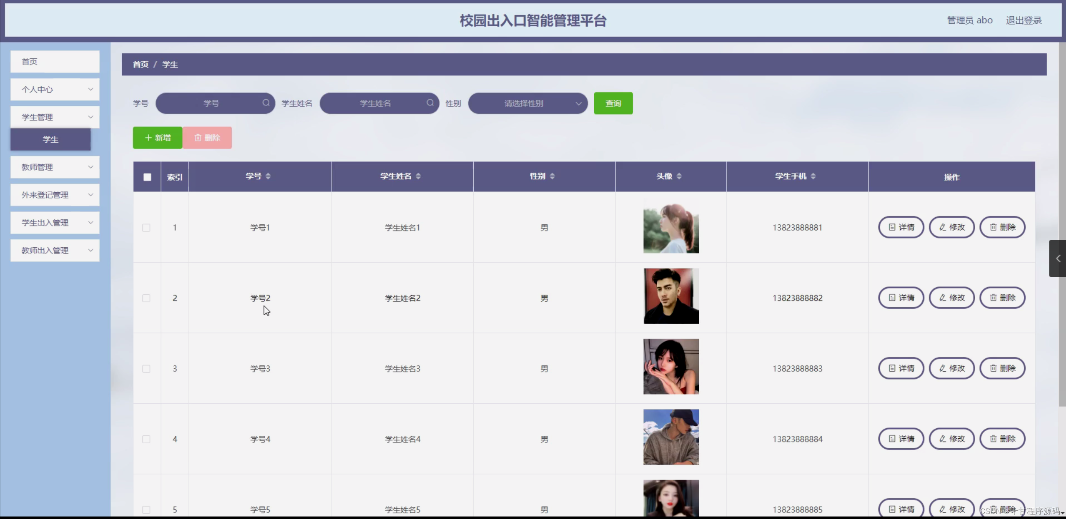Click 删除 for student 学号2
Screen dimensions: 1066x519
1002,298
